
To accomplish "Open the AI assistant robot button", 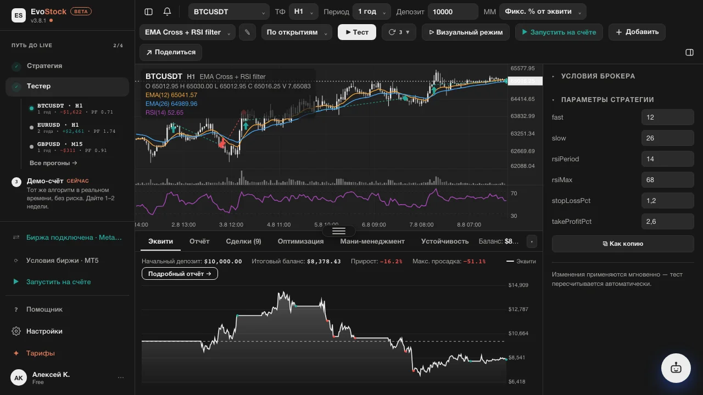I will pyautogui.click(x=676, y=368).
